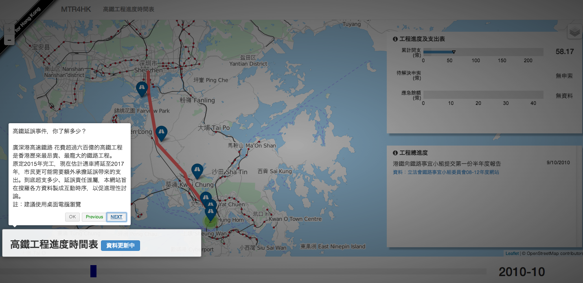
Task: Open the 立法會鐵路事宜小組委員會08-12年度網站 source link
Action: pyautogui.click(x=446, y=172)
